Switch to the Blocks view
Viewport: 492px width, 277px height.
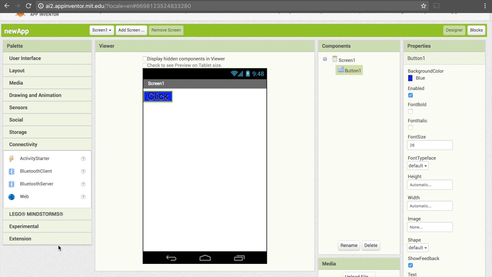pyautogui.click(x=476, y=30)
